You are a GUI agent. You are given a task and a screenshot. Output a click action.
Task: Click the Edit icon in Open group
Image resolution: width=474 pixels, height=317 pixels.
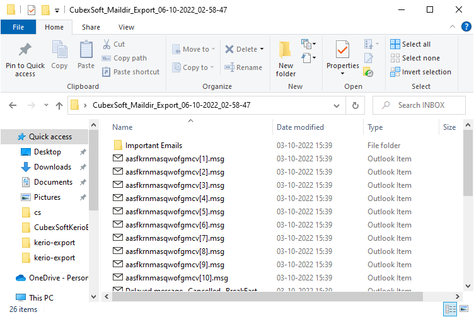[368, 58]
